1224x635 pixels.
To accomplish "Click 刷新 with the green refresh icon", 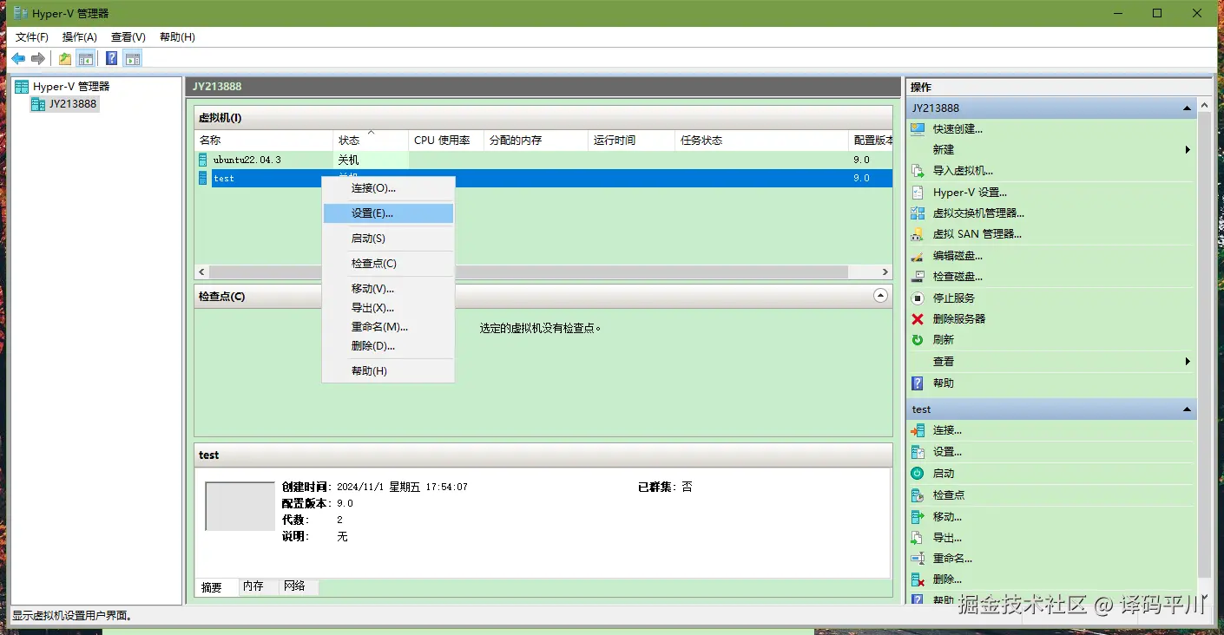I will [944, 339].
